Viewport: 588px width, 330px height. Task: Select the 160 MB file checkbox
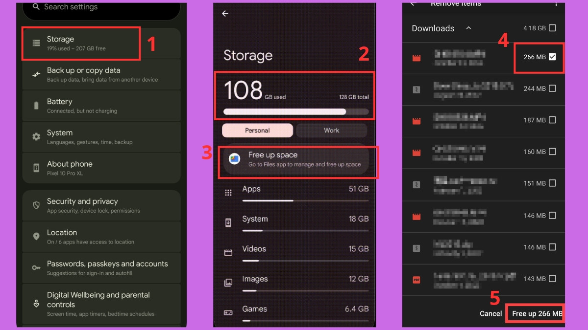(x=552, y=152)
